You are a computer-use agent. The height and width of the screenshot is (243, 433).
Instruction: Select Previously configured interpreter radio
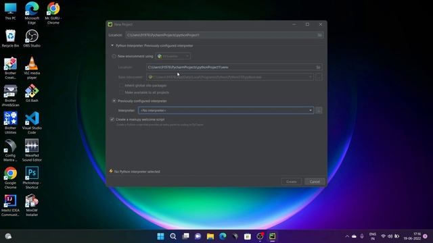click(114, 101)
